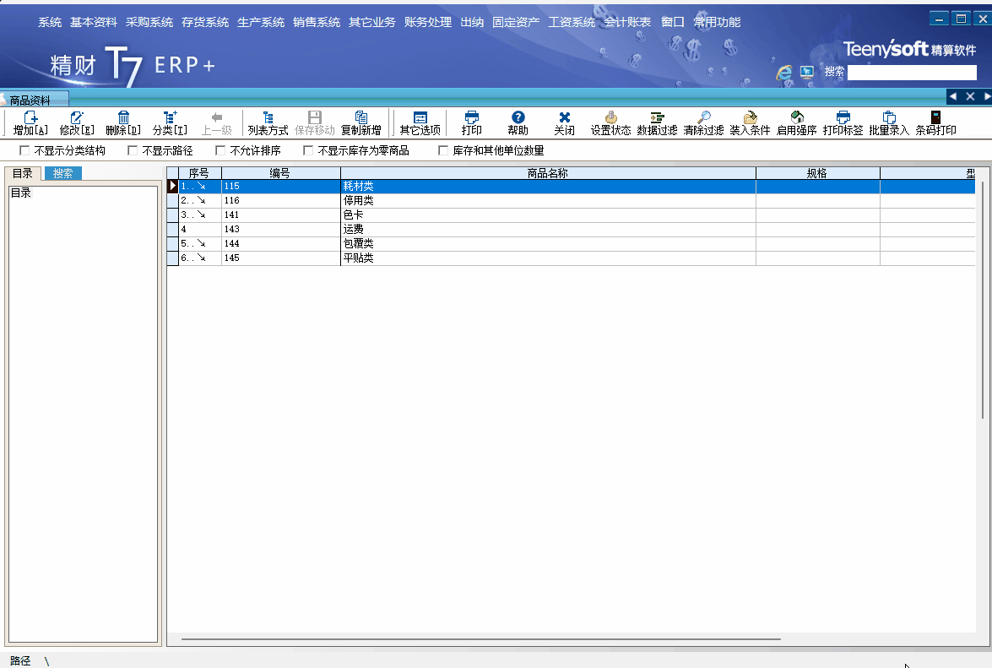This screenshot has height=668, width=992.
Task: Click the 数据过滤 filter icon
Action: tap(657, 117)
